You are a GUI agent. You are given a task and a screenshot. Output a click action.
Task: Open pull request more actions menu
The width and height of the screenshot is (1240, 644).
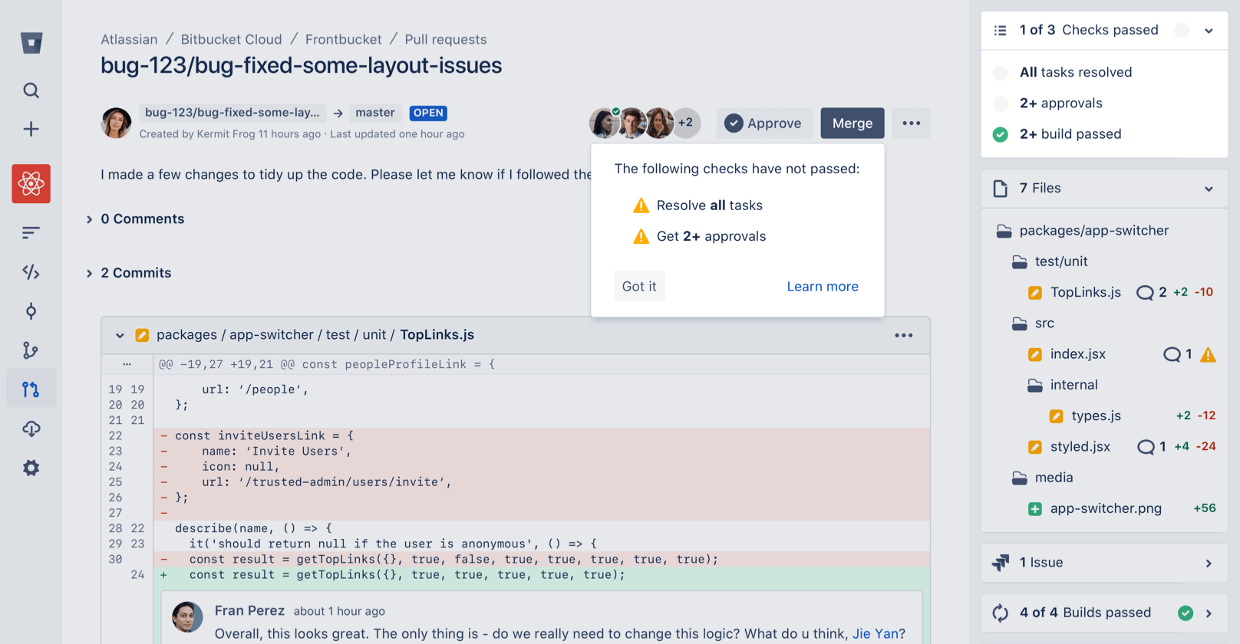click(x=911, y=123)
